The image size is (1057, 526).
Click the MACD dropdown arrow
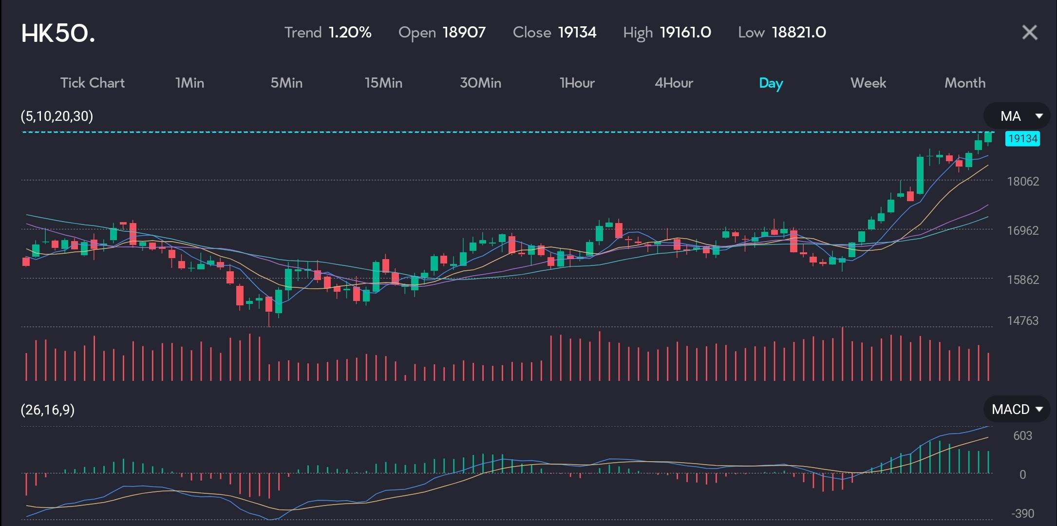(x=1039, y=409)
